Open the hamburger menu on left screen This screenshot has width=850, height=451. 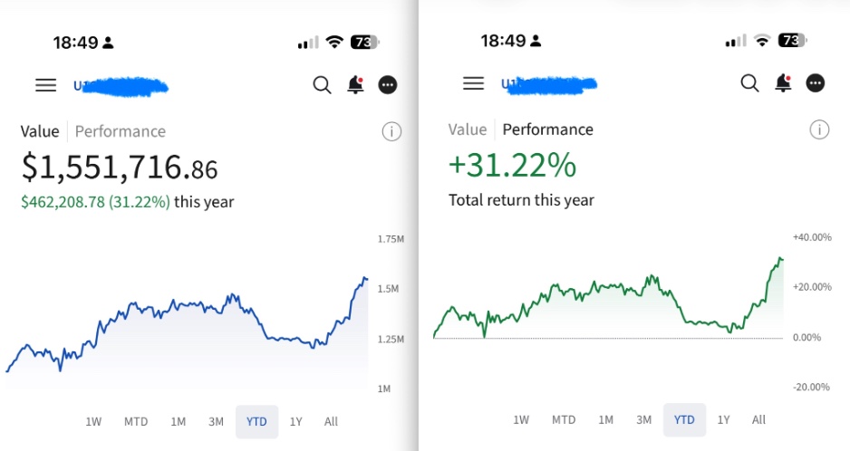(x=46, y=85)
